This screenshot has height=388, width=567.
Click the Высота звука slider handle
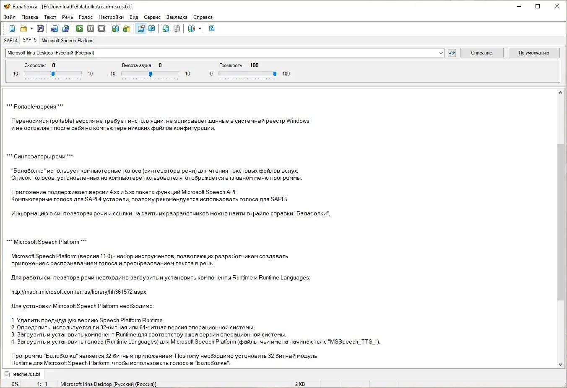[150, 74]
